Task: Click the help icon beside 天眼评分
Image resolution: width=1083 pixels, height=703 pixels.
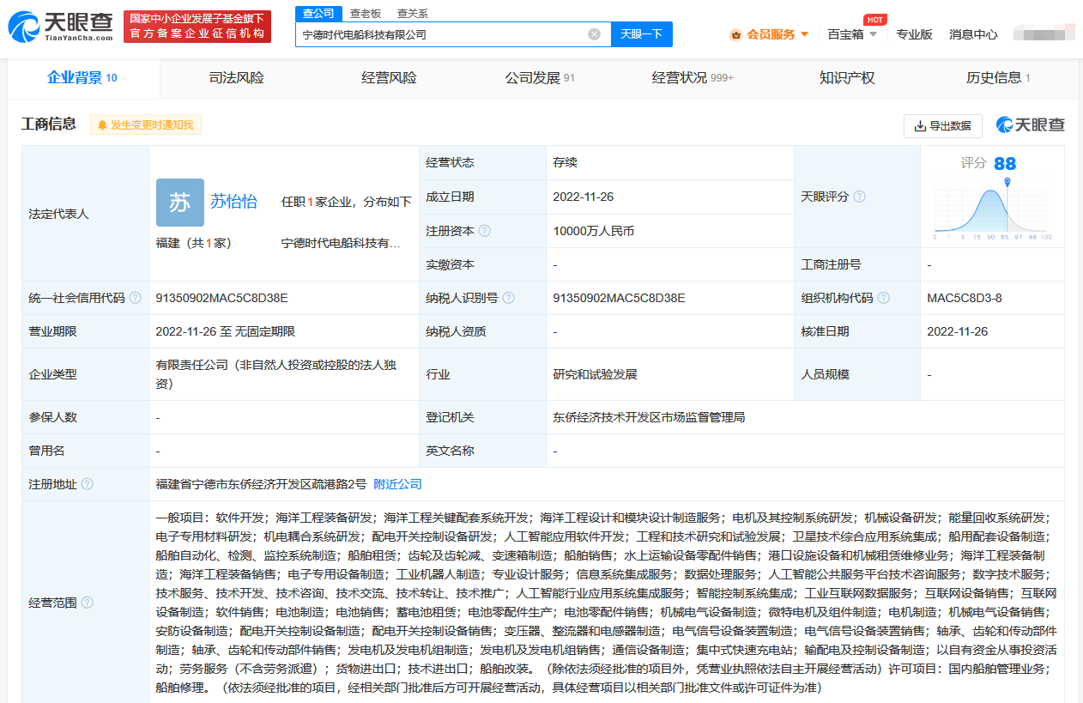Action: pyautogui.click(x=859, y=197)
